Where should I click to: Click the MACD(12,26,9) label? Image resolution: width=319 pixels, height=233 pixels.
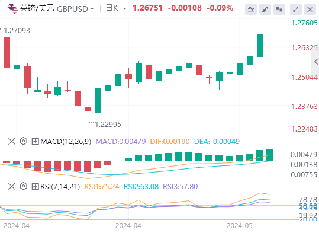click(x=66, y=141)
